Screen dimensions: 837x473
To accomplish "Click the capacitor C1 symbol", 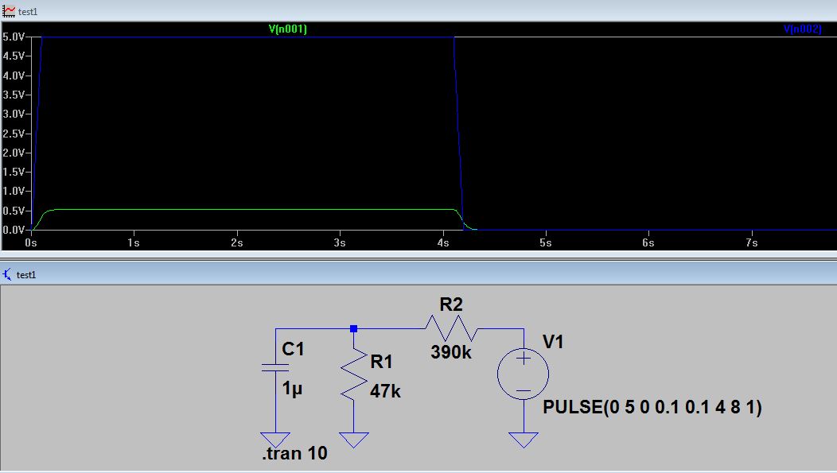I will [275, 367].
